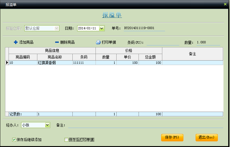Image resolution: width=230 pixels, height=147 pixels.
Task: Click the bottom 备注 remarks input field
Action: click(x=145, y=125)
